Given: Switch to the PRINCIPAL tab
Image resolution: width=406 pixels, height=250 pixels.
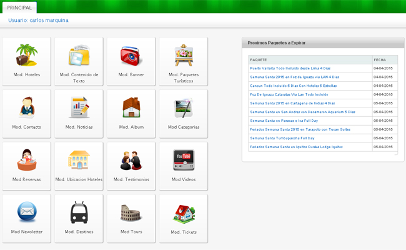Looking at the screenshot, I should click(x=19, y=7).
